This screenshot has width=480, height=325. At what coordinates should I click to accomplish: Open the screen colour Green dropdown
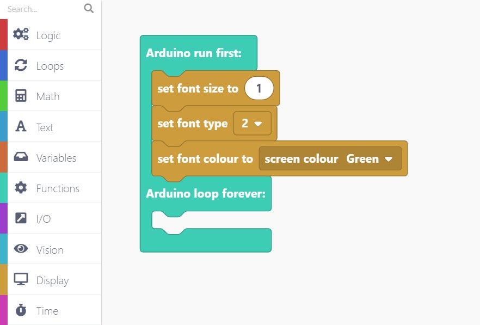[369, 158]
